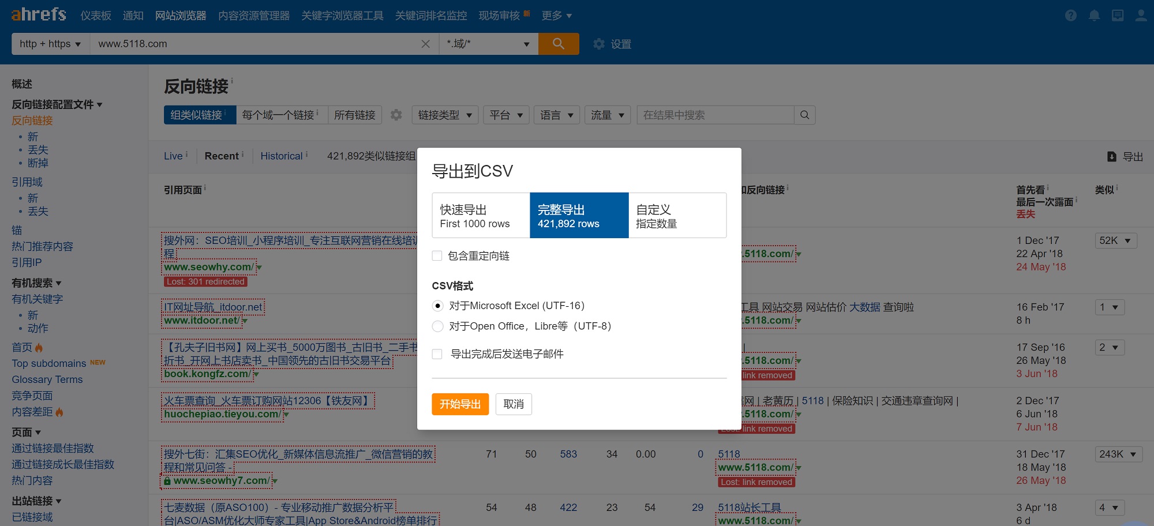Select 完整导出 421,892 rows option
Image resolution: width=1154 pixels, height=526 pixels.
click(579, 215)
